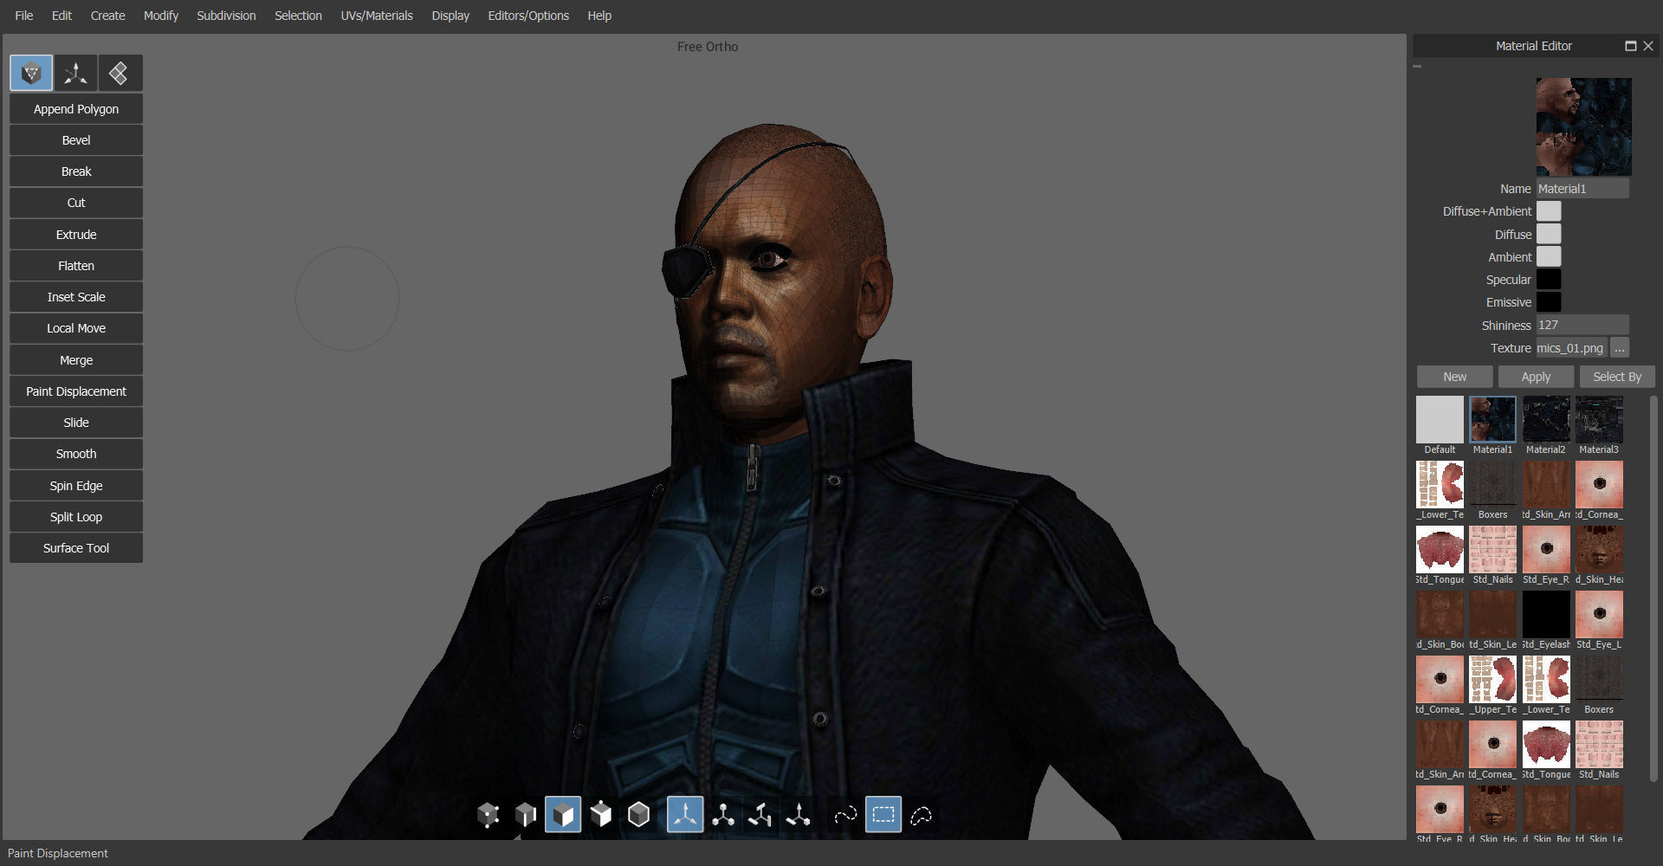Maximize the Material Editor panel
The image size is (1663, 866).
coord(1631,46)
